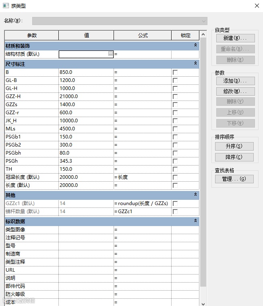Image resolution: width=263 pixels, height=306 pixels.
Task: Toggle lock checkbox for GZZs
Action: 175,105
